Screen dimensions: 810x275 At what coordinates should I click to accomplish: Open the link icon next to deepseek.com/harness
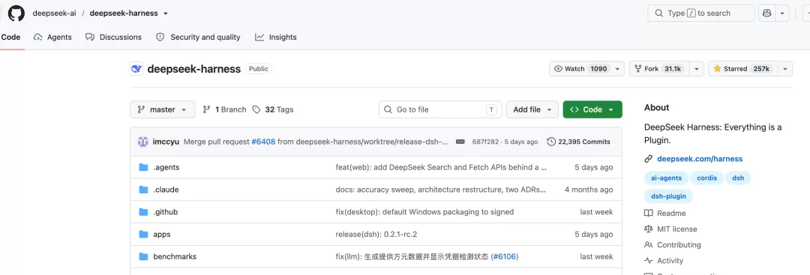coord(648,159)
